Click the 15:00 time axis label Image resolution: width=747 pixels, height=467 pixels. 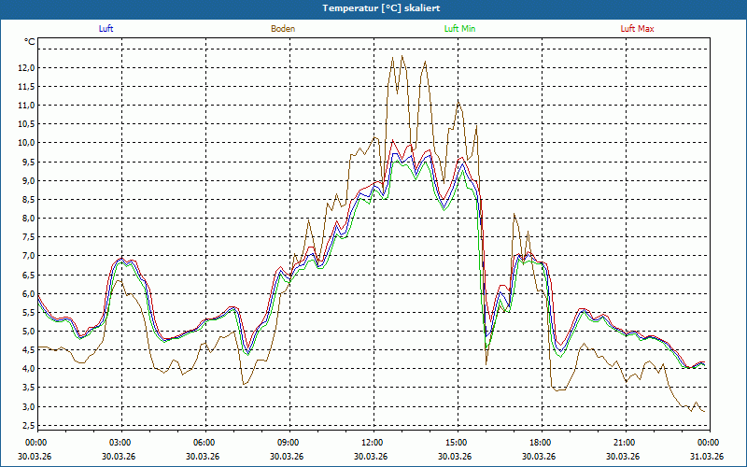[456, 442]
